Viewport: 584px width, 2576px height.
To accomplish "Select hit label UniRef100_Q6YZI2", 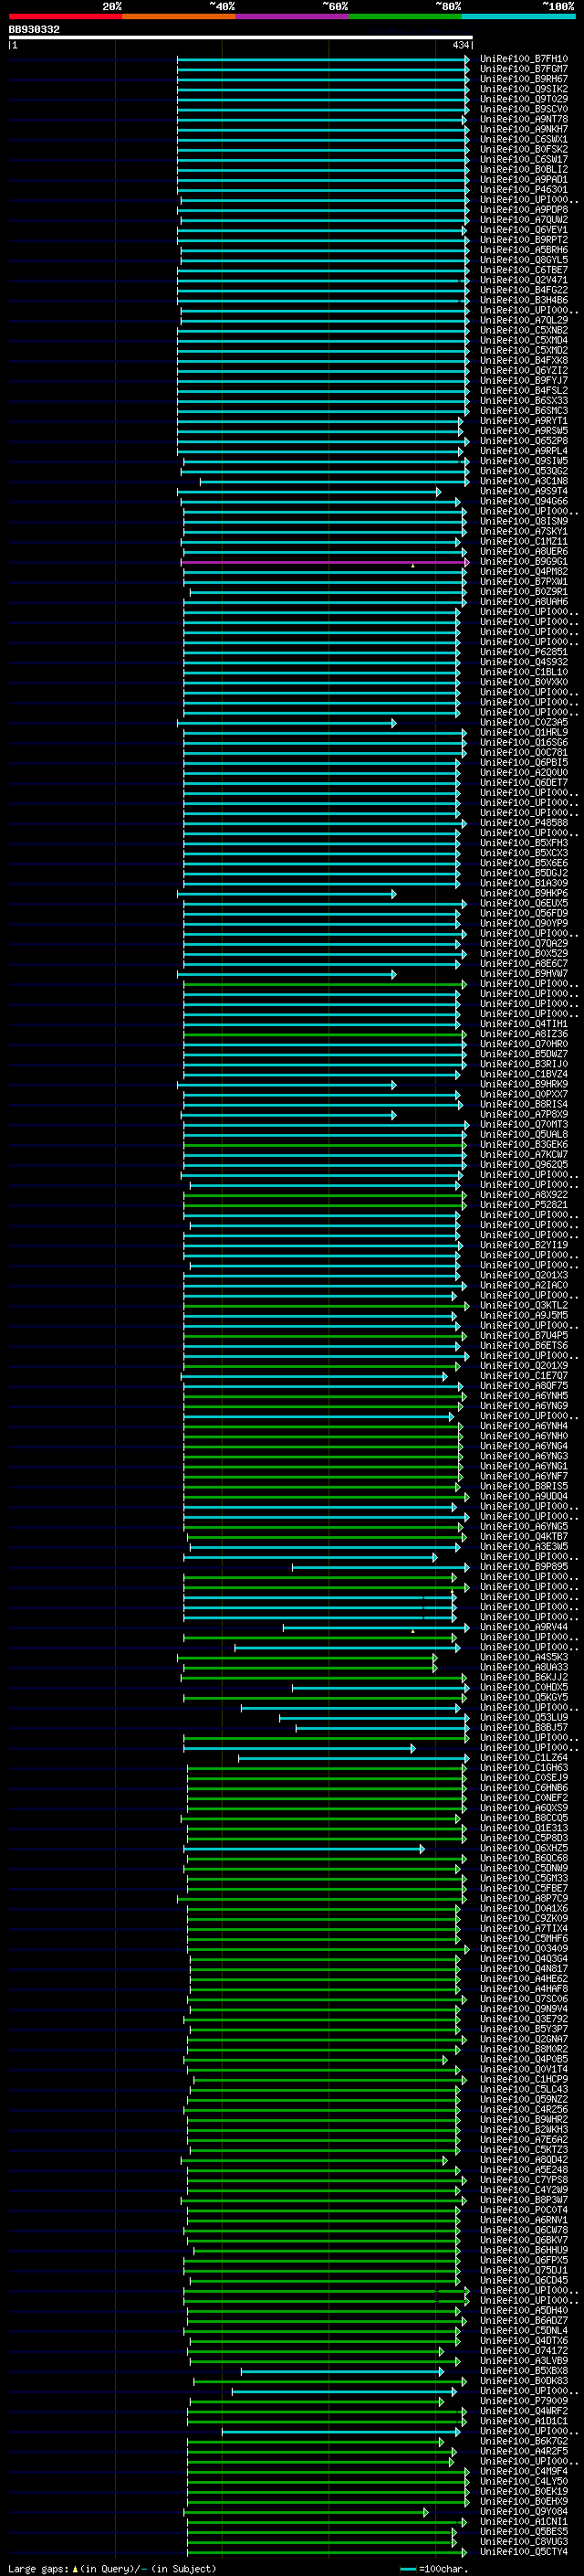I will coord(523,370).
